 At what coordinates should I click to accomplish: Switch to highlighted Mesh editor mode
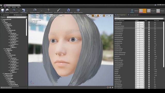(x=143, y=11)
